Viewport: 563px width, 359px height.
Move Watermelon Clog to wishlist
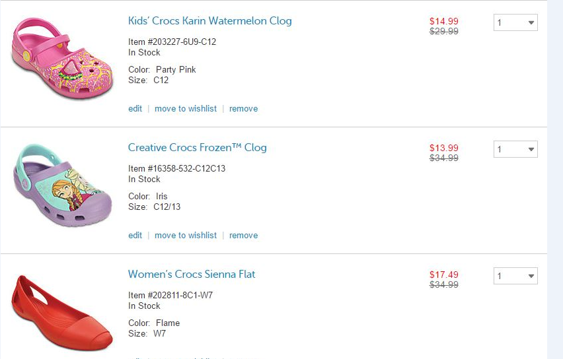[186, 109]
